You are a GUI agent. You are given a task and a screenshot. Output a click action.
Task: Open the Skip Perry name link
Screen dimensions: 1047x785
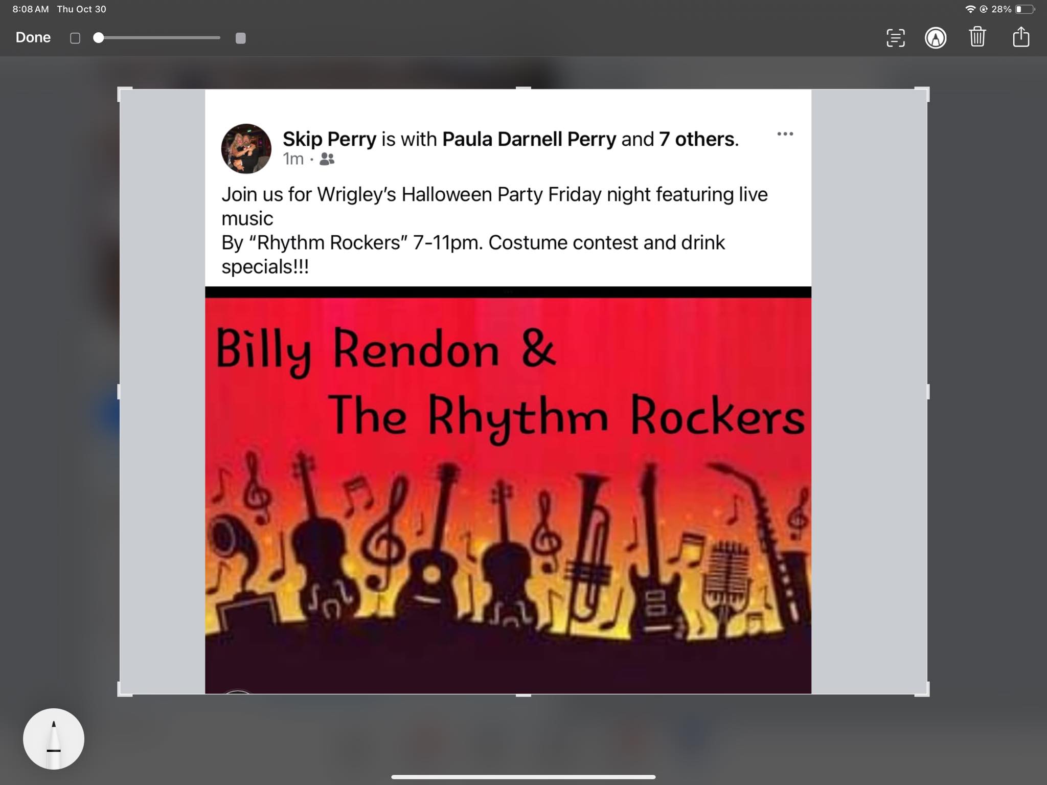(x=329, y=139)
